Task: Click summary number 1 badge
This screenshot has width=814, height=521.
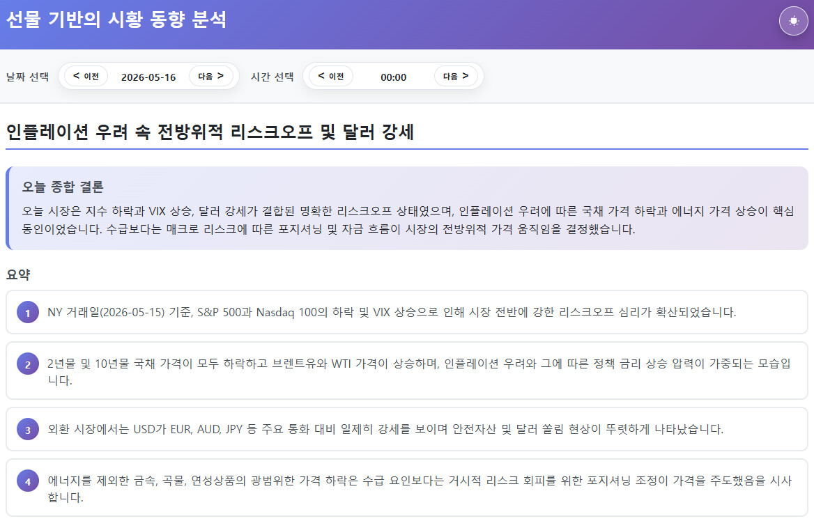Action: [28, 313]
